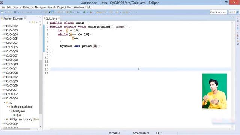240x135 pixels.
Task: Select project Qz04Q02 in the tree
Action: coord(12,26)
